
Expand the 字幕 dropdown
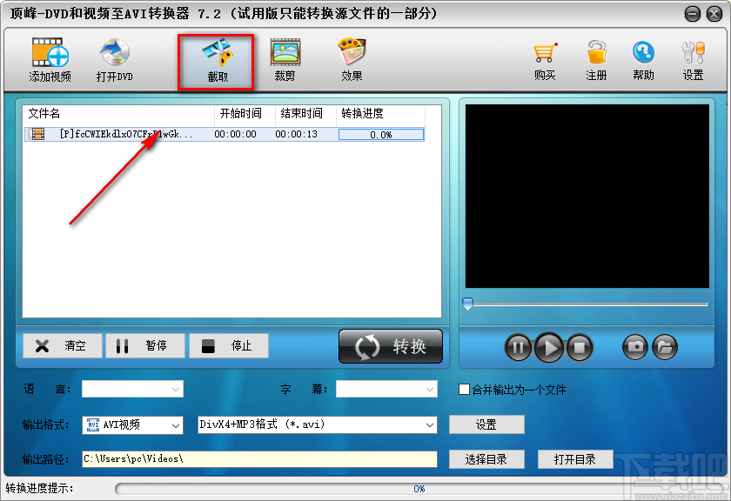pos(386,389)
